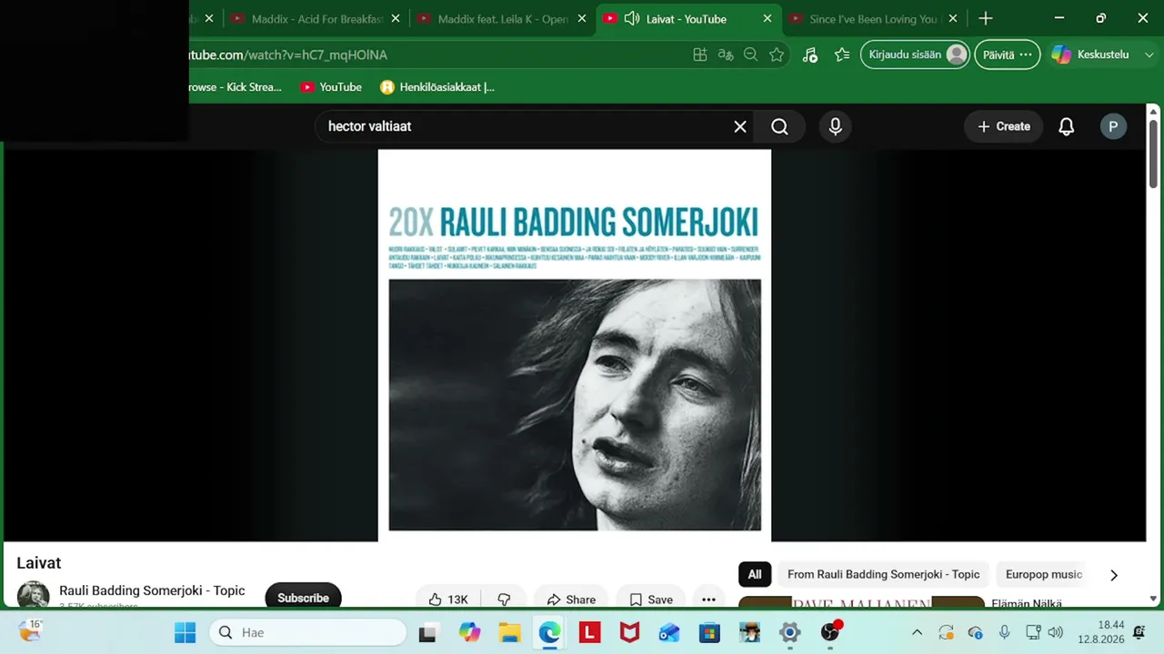Open translate page icon in address bar

click(x=726, y=54)
